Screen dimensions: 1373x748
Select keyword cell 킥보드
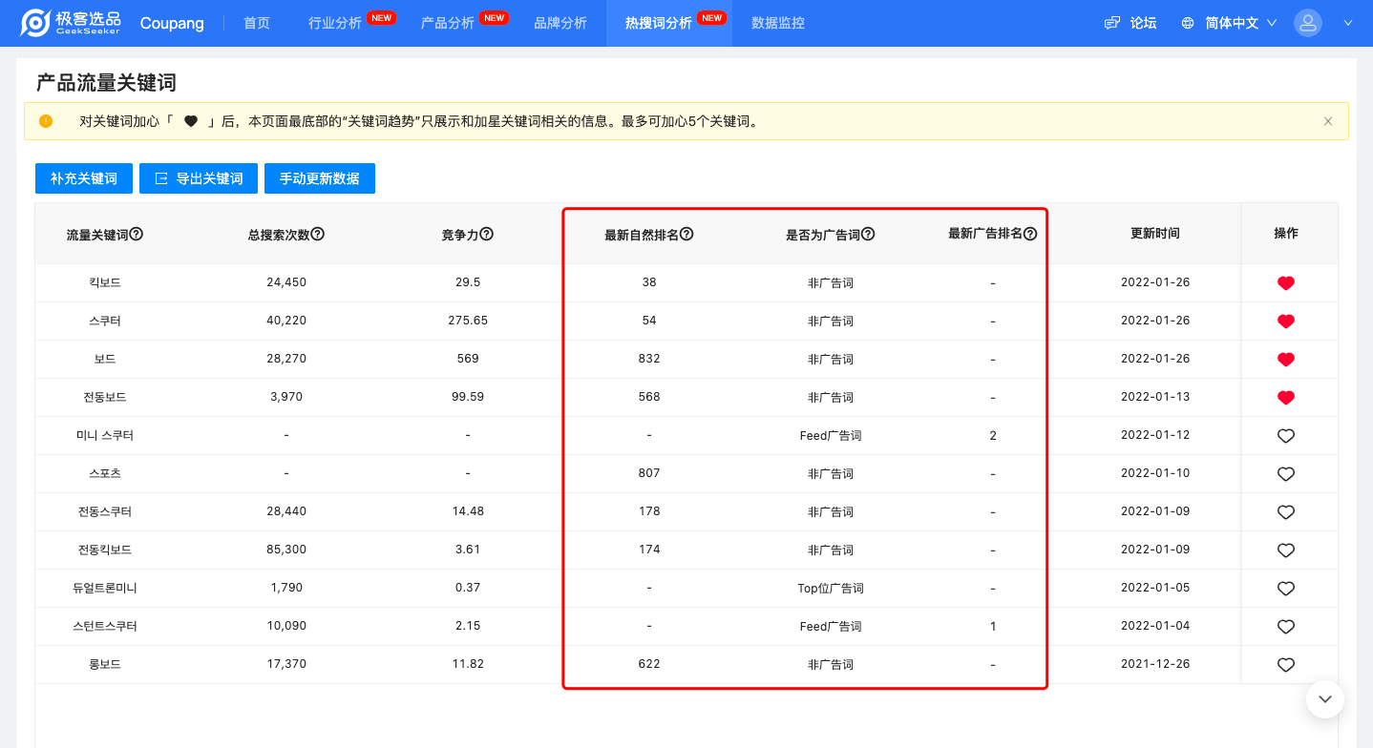click(105, 283)
